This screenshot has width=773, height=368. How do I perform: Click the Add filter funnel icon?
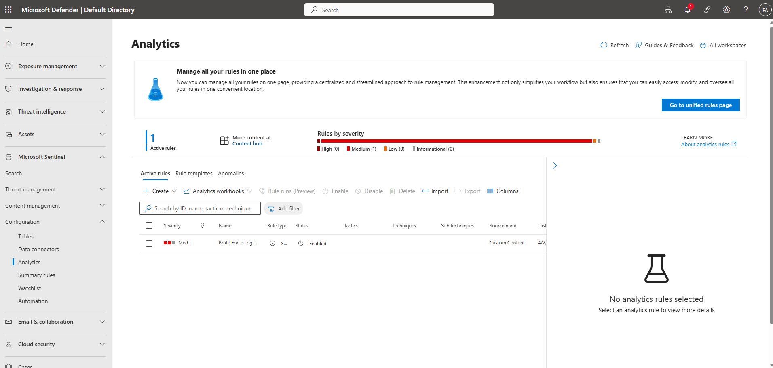[x=271, y=209]
